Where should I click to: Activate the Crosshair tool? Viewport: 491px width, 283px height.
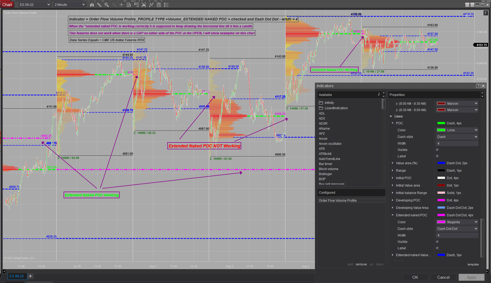click(121, 5)
